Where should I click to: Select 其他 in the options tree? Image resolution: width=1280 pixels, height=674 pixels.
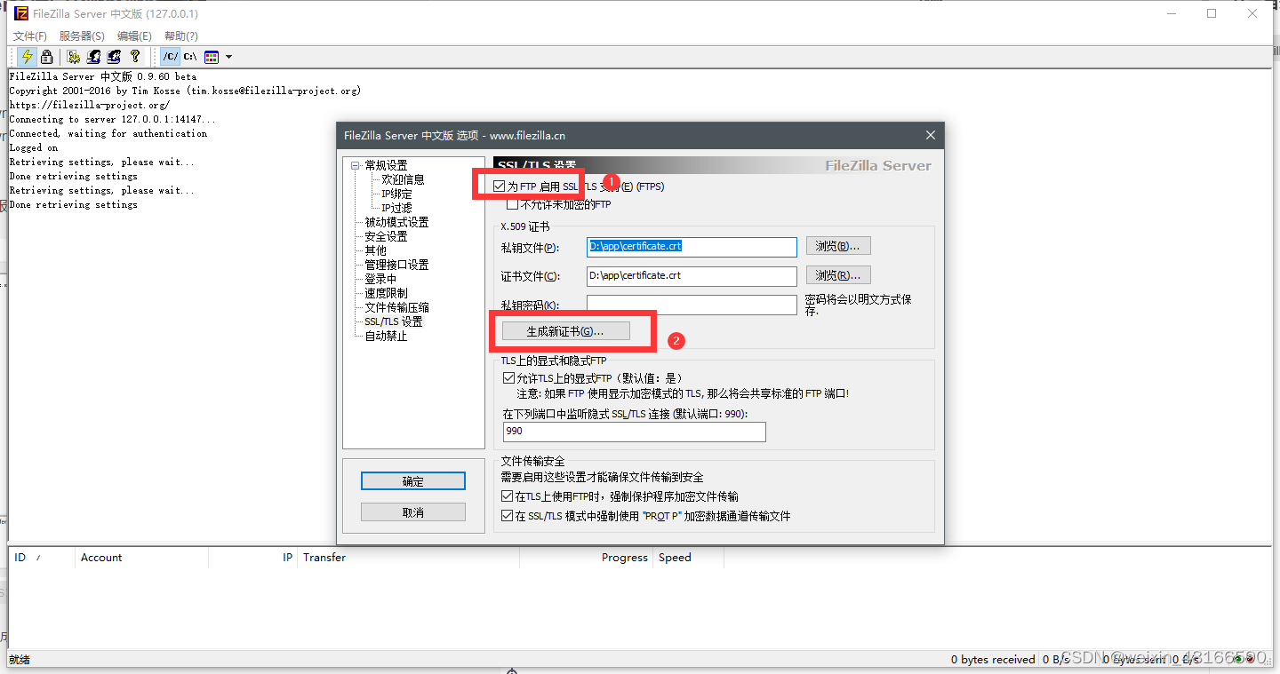pos(375,250)
